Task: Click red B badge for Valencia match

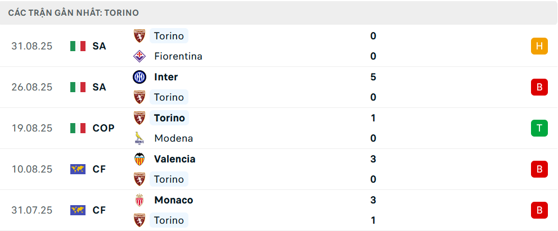Action: click(539, 169)
